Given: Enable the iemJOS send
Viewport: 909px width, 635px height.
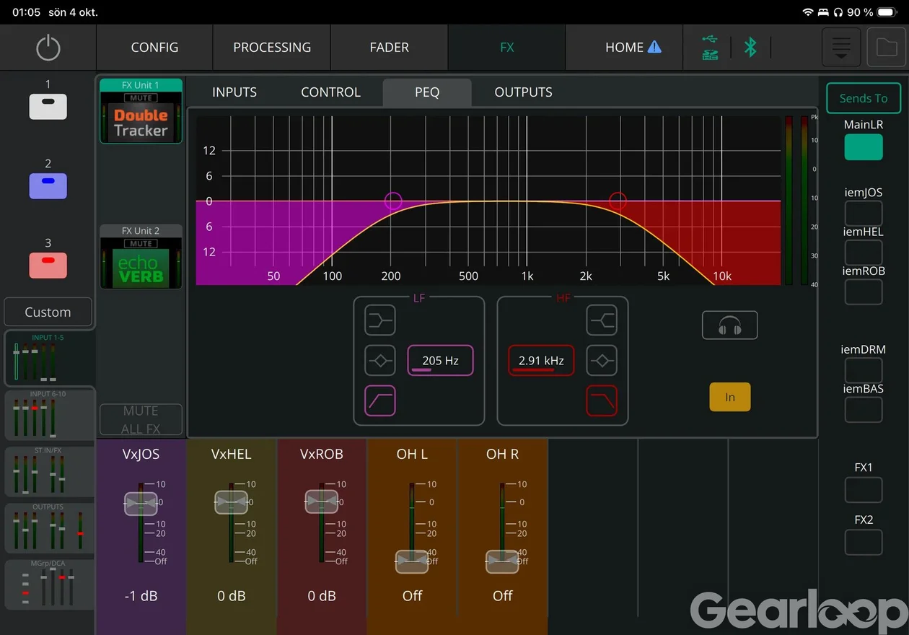Looking at the screenshot, I should pos(864,213).
